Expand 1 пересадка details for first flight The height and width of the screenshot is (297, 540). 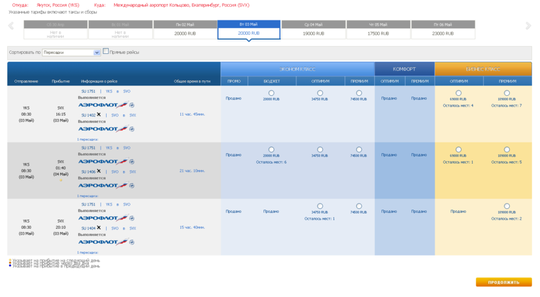[88, 139]
